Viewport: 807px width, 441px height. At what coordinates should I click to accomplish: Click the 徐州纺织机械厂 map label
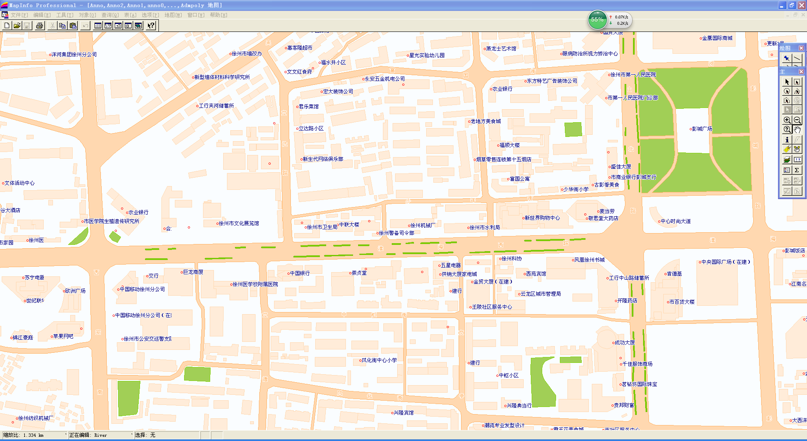coord(36,418)
